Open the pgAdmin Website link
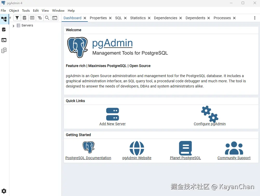Image resolution: width=260 pixels, height=196 pixels. click(x=137, y=158)
